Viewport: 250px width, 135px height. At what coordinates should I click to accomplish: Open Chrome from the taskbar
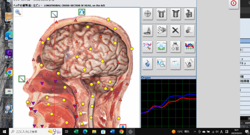tap(121, 132)
